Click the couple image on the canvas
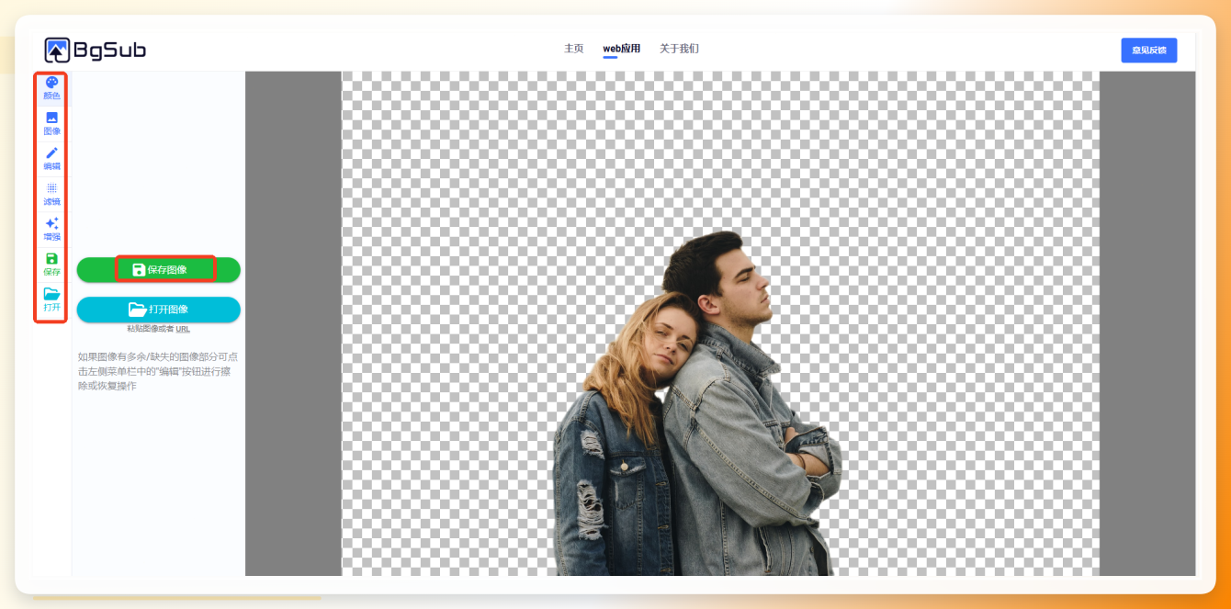Viewport: 1231px width, 609px height. coord(698,404)
